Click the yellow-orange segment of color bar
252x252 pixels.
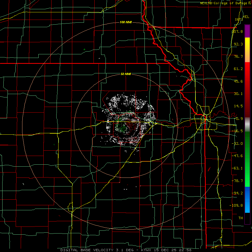[247, 50]
